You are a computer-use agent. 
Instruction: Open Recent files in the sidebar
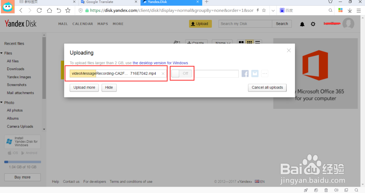pyautogui.click(x=14, y=43)
